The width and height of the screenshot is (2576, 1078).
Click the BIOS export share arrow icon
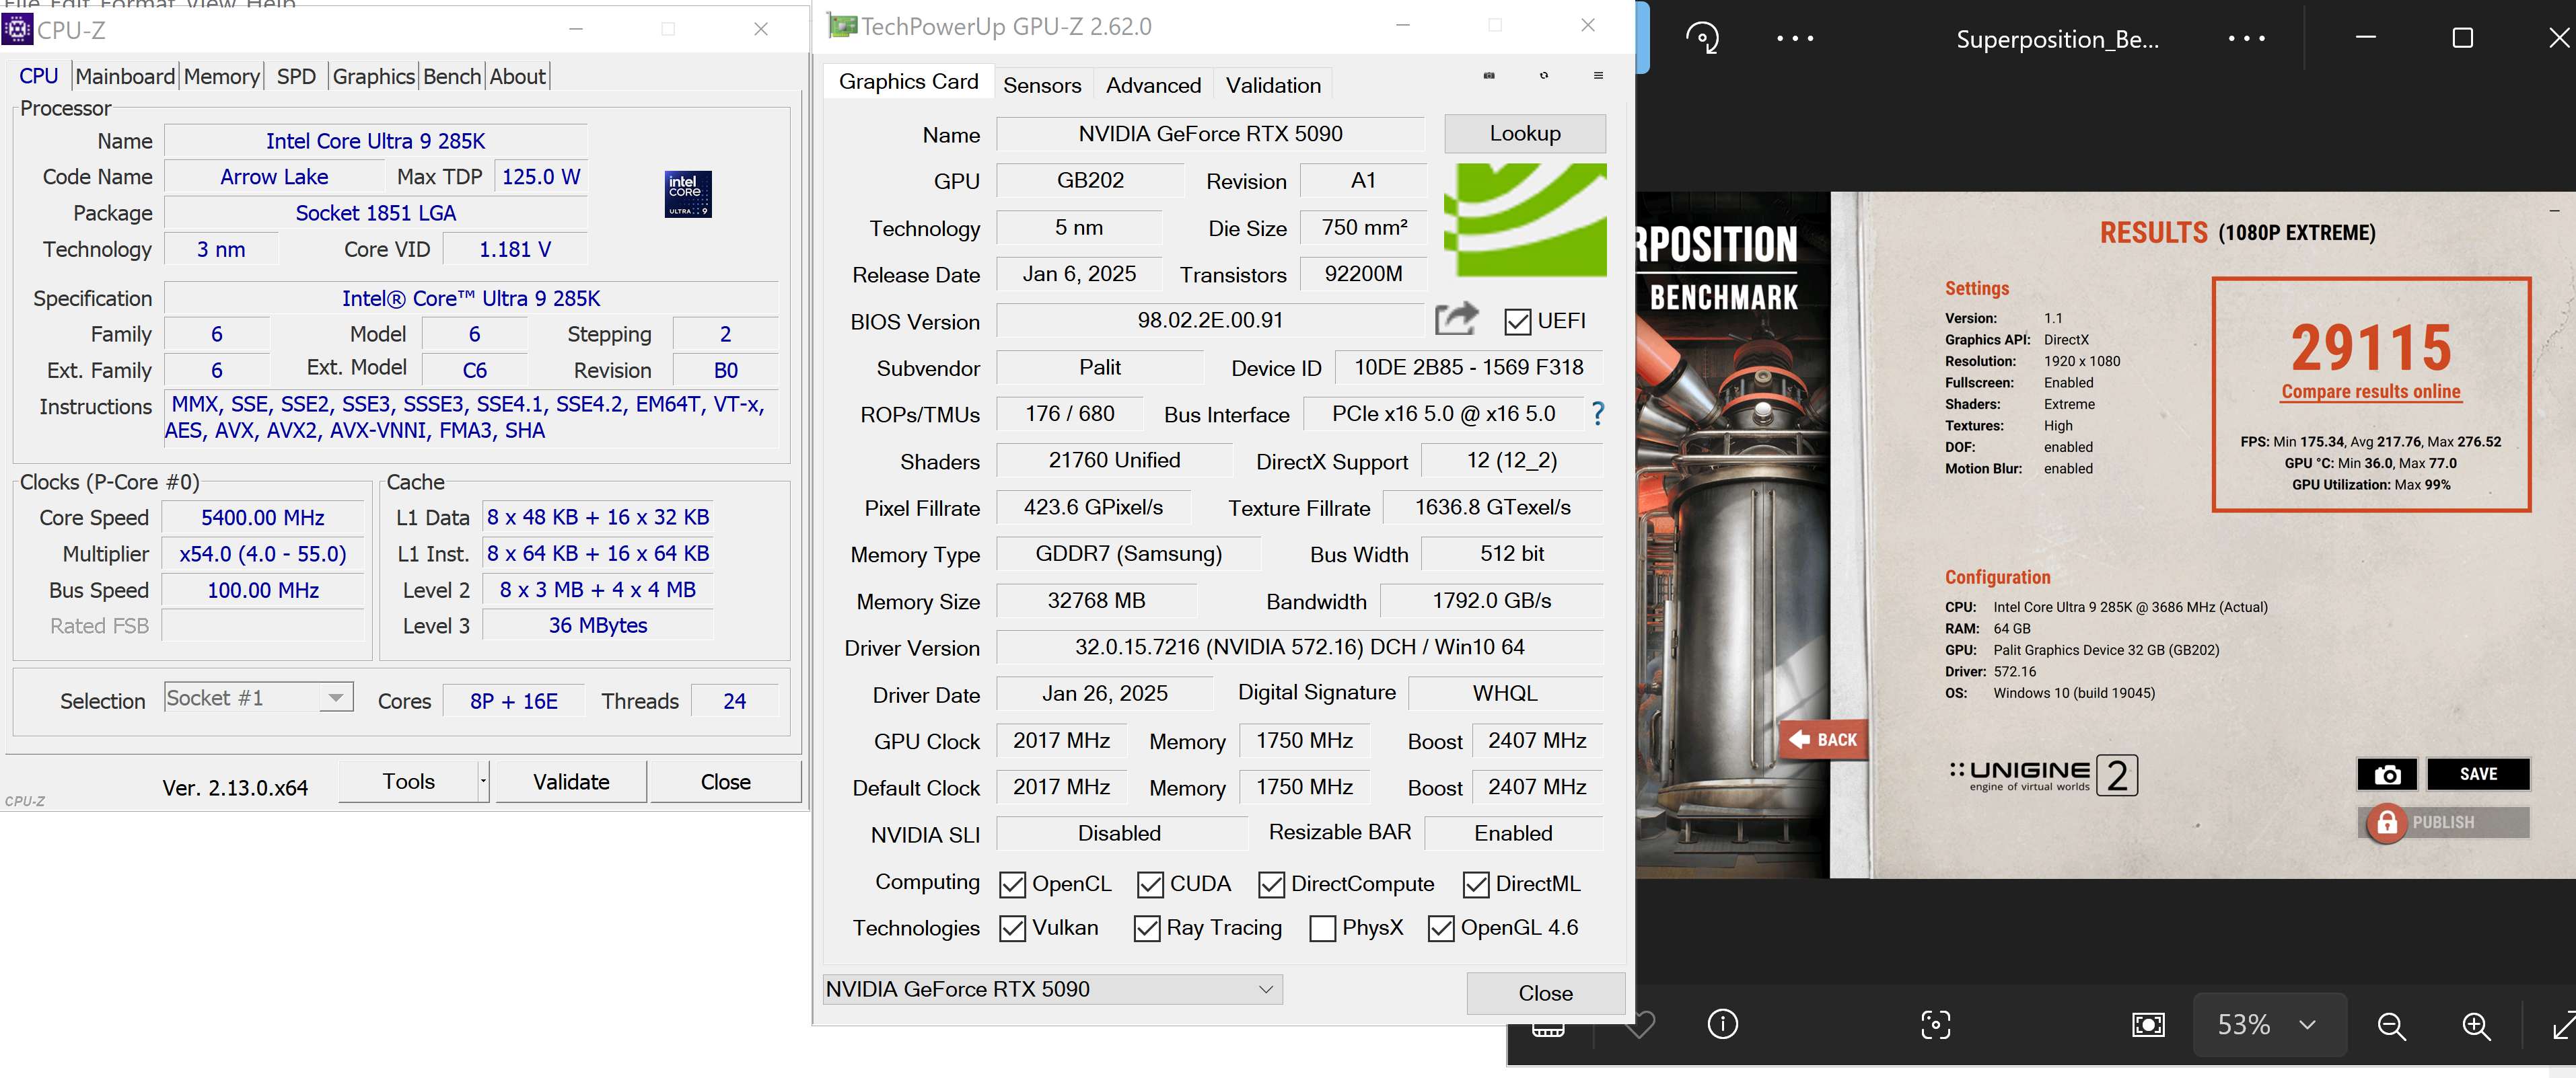pyautogui.click(x=1456, y=319)
